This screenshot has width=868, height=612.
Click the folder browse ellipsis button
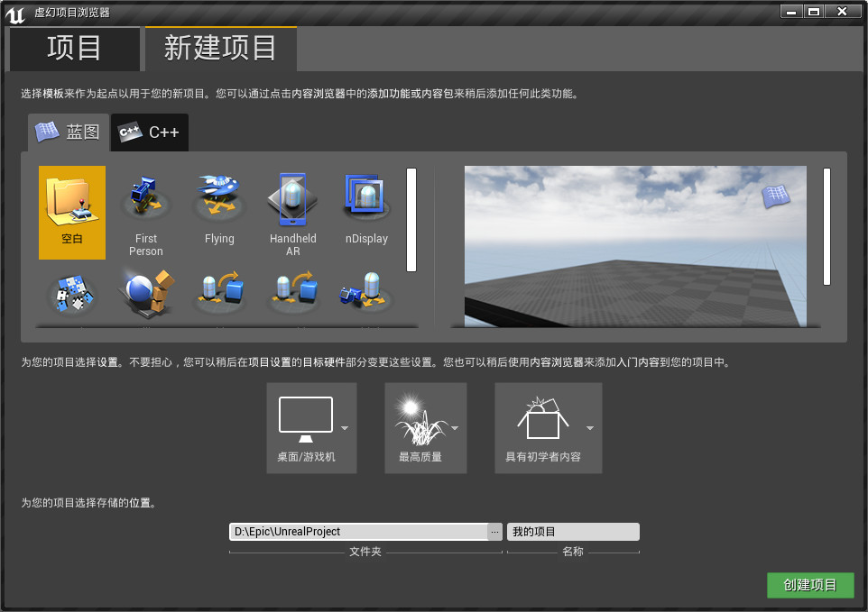click(494, 532)
